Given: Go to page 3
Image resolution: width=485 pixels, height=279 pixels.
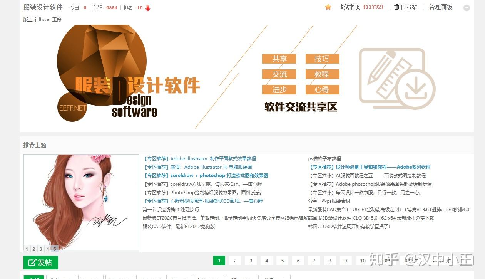Looking at the screenshot, I should (251, 261).
